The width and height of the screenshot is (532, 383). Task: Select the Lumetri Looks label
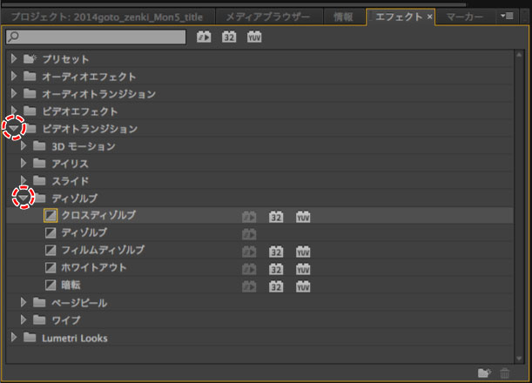click(x=75, y=339)
